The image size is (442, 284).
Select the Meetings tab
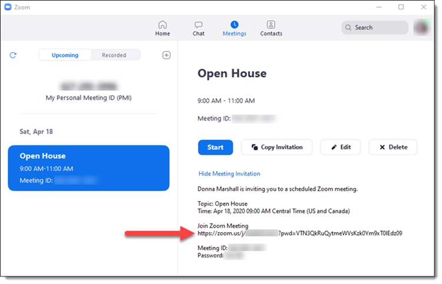234,28
